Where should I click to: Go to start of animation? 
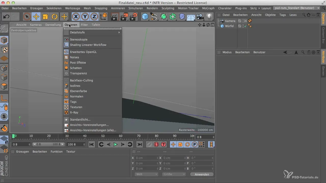(x=92, y=144)
